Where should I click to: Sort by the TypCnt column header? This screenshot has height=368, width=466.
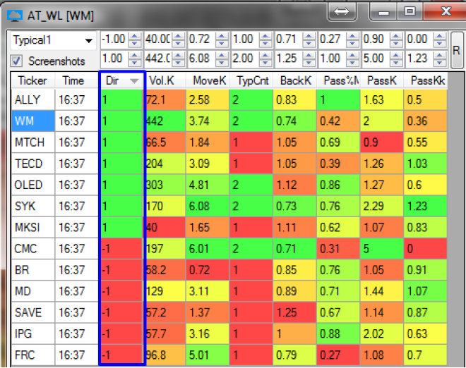(x=251, y=81)
